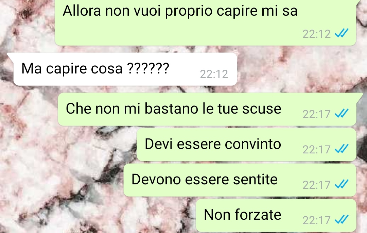Tap the word 'scuse' in the green bubble
367x233 pixels.
tap(262, 109)
